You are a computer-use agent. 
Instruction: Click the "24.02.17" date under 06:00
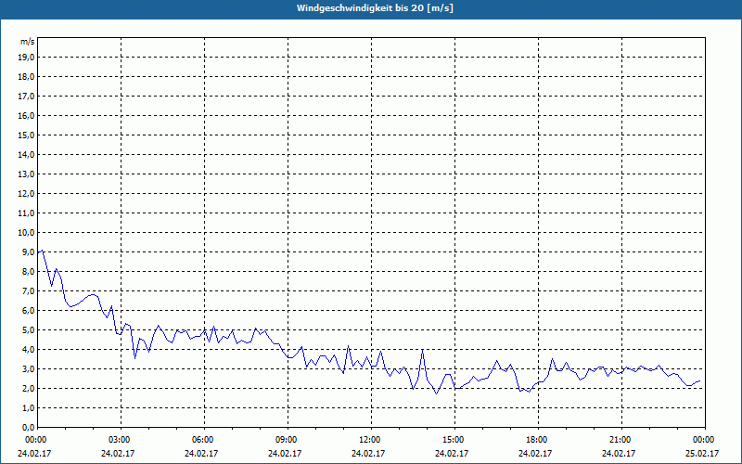(x=201, y=453)
